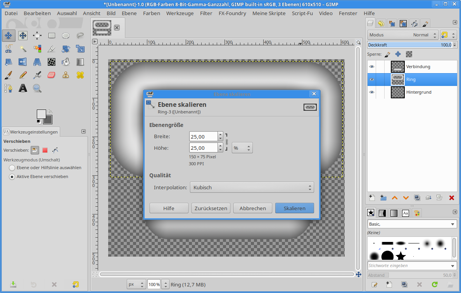
Task: Click the Skalieren button
Action: (x=294, y=208)
